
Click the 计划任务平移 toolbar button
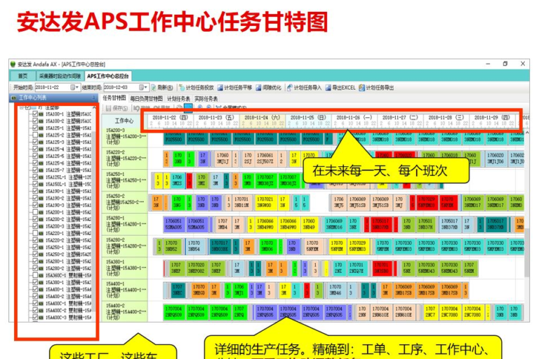(x=235, y=88)
